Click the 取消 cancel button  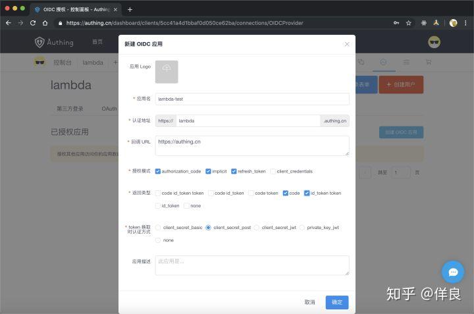(309, 302)
